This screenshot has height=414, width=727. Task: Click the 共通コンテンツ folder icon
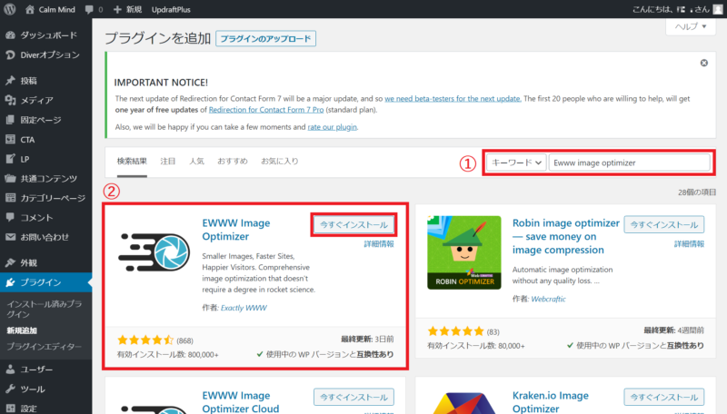coord(10,178)
